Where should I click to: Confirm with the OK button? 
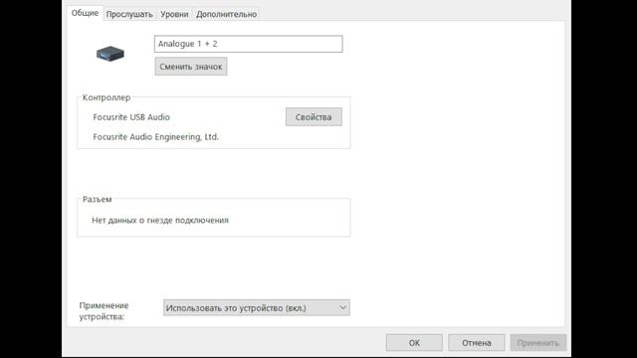click(414, 343)
